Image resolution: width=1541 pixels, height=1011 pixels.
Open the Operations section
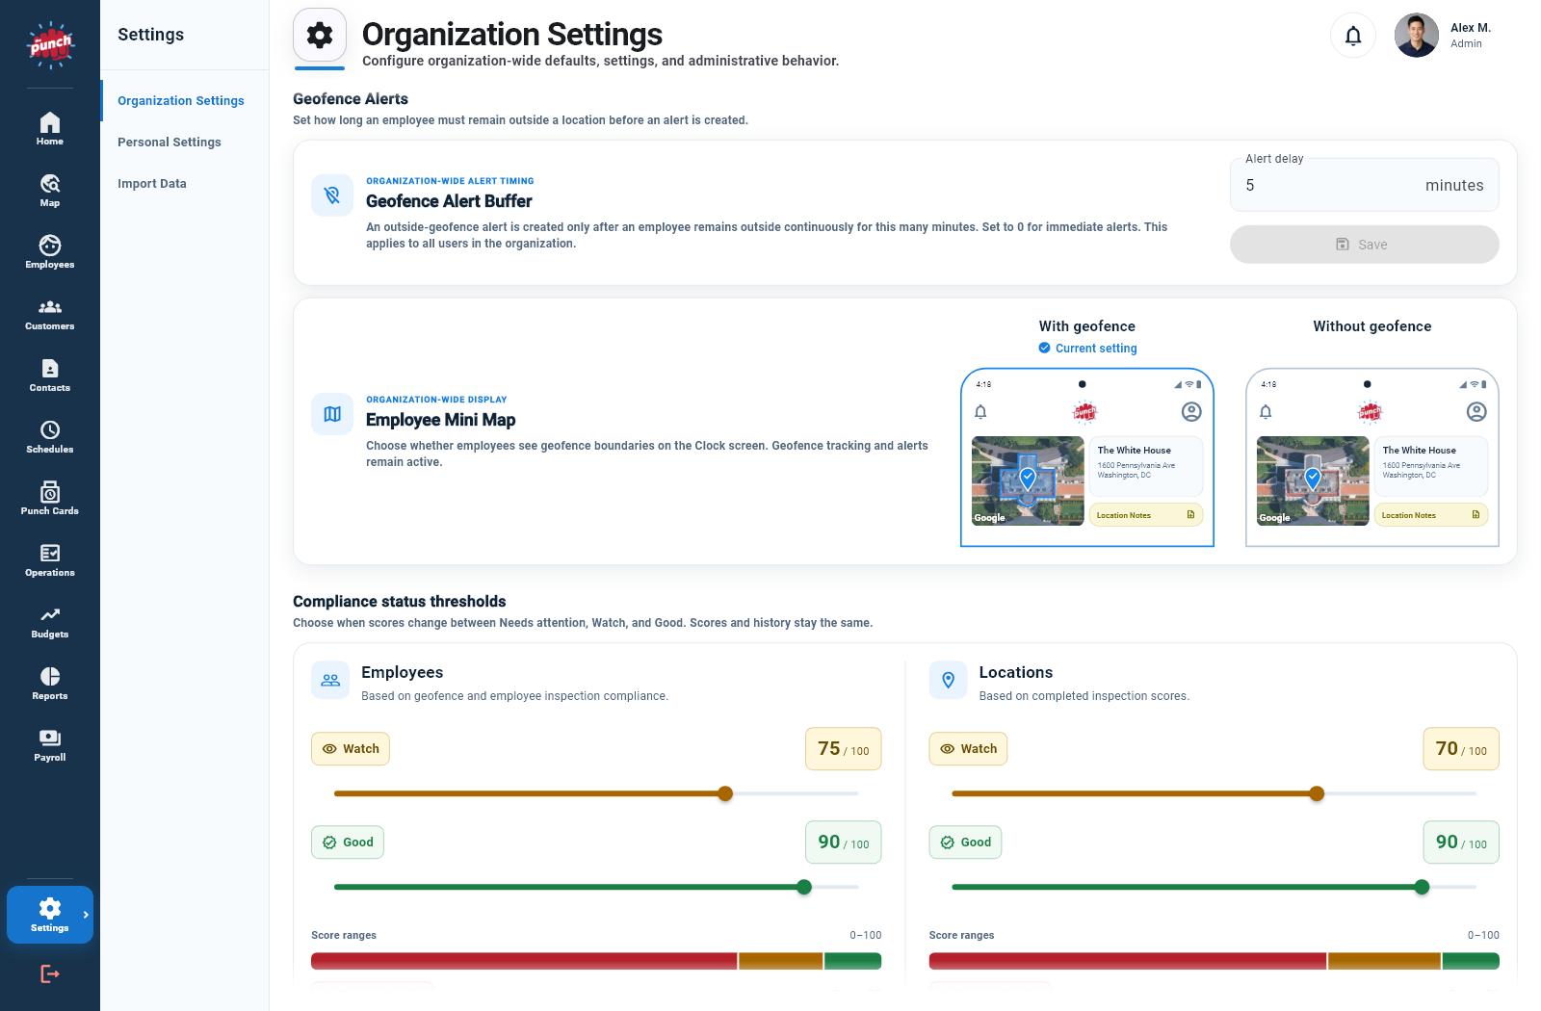[50, 560]
